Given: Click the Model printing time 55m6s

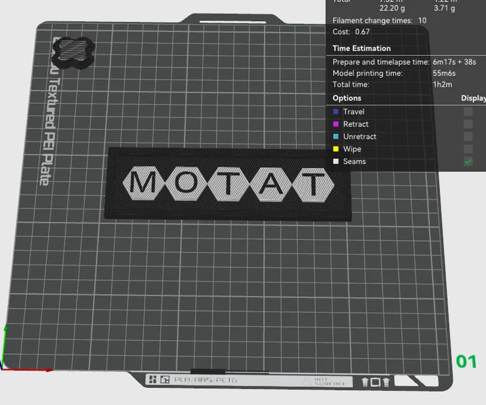Looking at the screenshot, I should tap(444, 73).
